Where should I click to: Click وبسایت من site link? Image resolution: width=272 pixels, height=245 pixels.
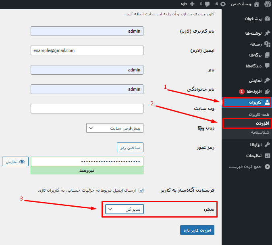(x=241, y=4)
